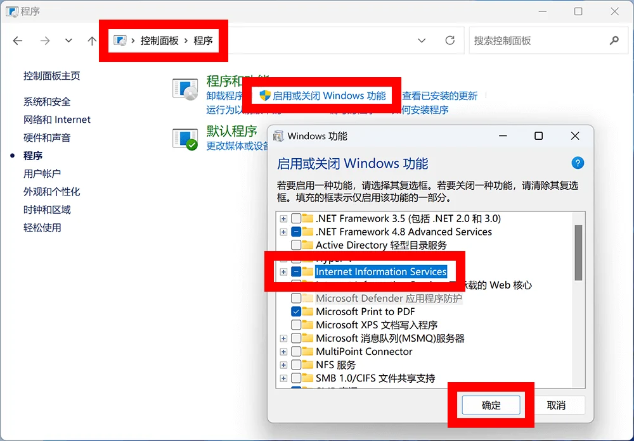Refresh the control panel view
Image resolution: width=634 pixels, height=441 pixels.
[450, 40]
